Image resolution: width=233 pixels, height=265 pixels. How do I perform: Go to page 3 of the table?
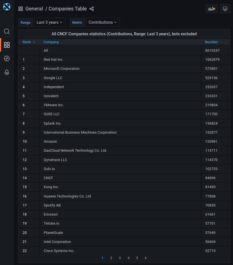pos(120,258)
